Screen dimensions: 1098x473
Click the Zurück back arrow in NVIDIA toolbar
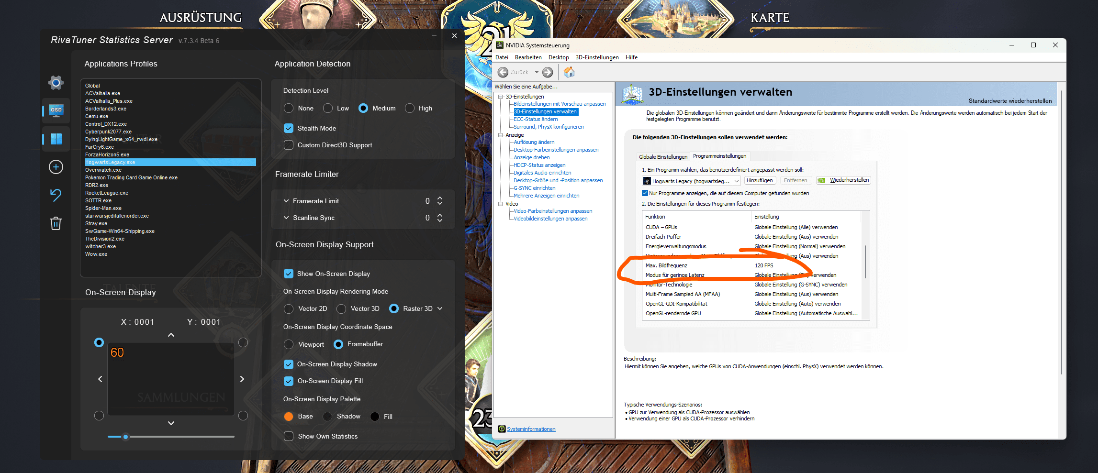(503, 72)
